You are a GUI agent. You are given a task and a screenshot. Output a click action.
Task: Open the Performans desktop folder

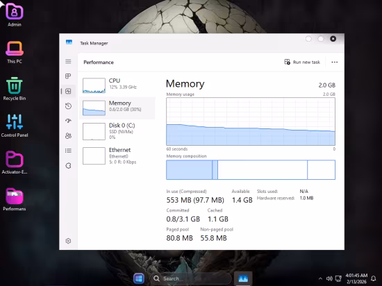(15, 199)
